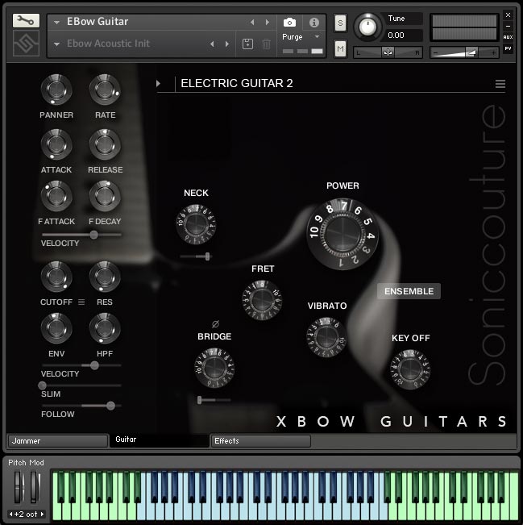Click the NECK pickup knob
Viewport: 523px width, 525px height.
pyautogui.click(x=196, y=224)
